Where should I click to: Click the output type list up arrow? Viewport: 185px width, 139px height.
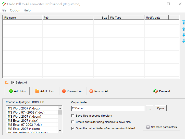click(60, 108)
